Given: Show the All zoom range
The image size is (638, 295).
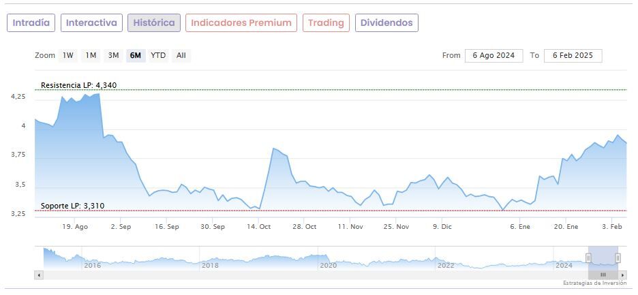Looking at the screenshot, I should (181, 55).
